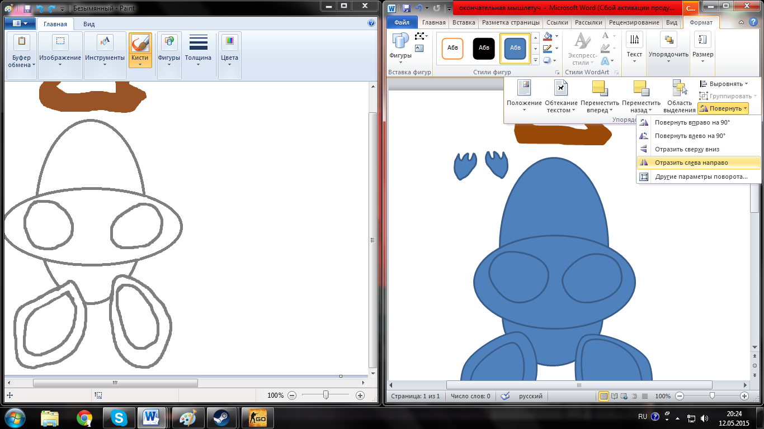
Task: Click Переместить назад send backward
Action: pyautogui.click(x=641, y=96)
